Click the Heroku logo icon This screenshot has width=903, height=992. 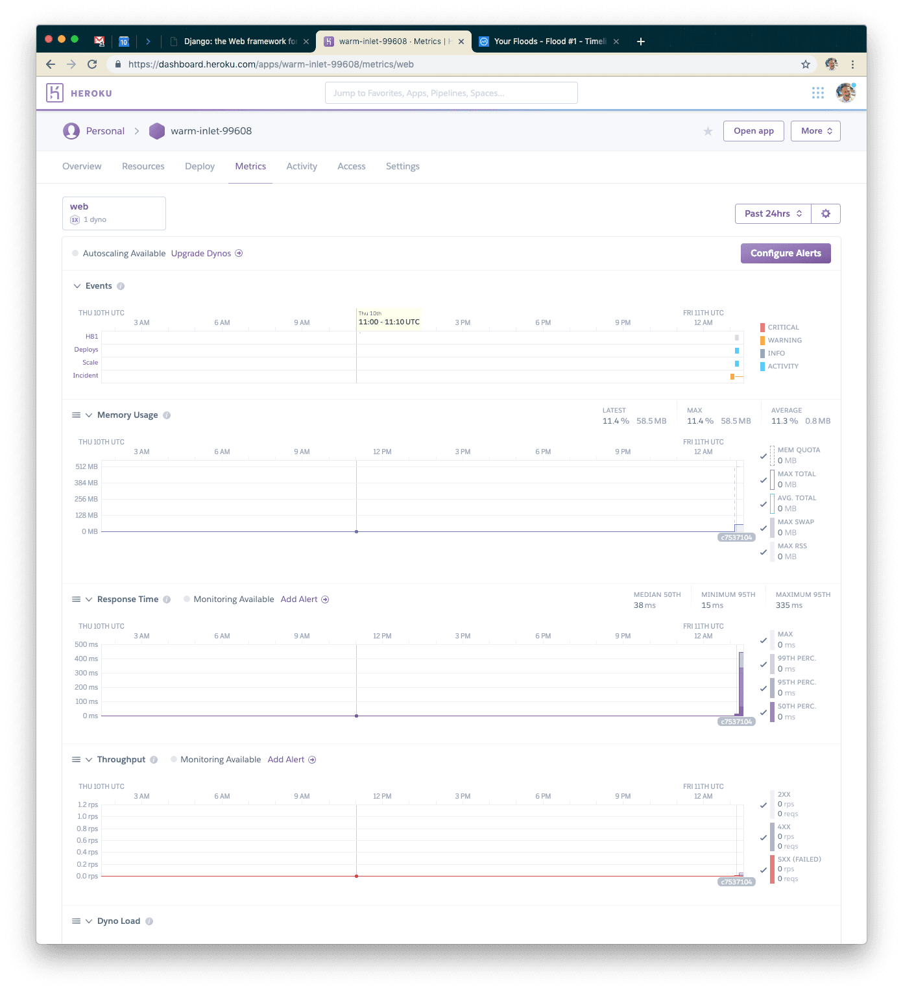pos(54,93)
